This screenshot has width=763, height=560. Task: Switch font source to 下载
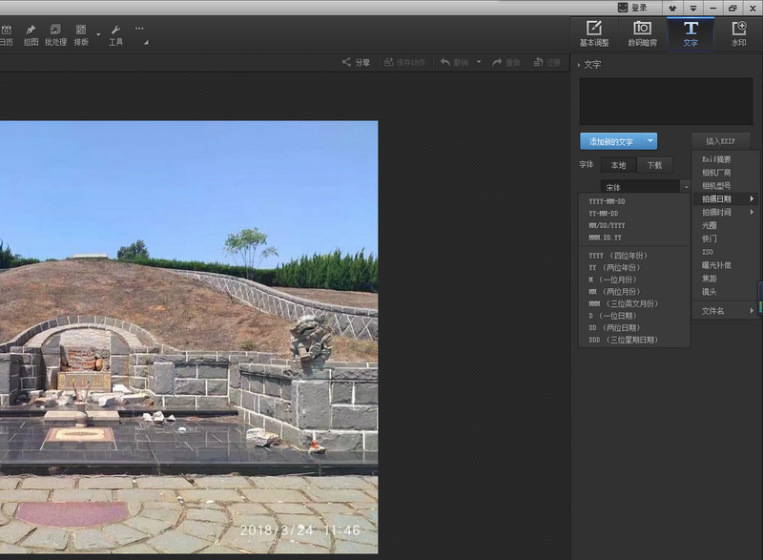coord(654,165)
